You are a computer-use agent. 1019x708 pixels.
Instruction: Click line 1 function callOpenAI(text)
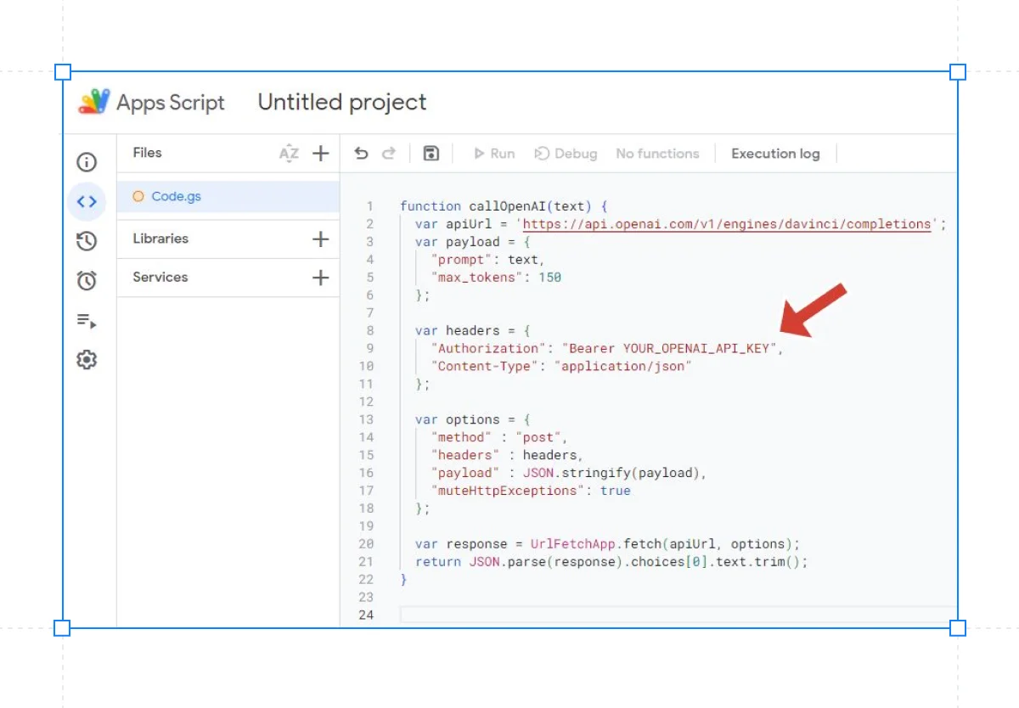click(504, 206)
